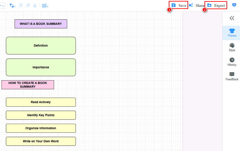Click the send to back icon
This screenshot has height=151, width=240.
28,6
